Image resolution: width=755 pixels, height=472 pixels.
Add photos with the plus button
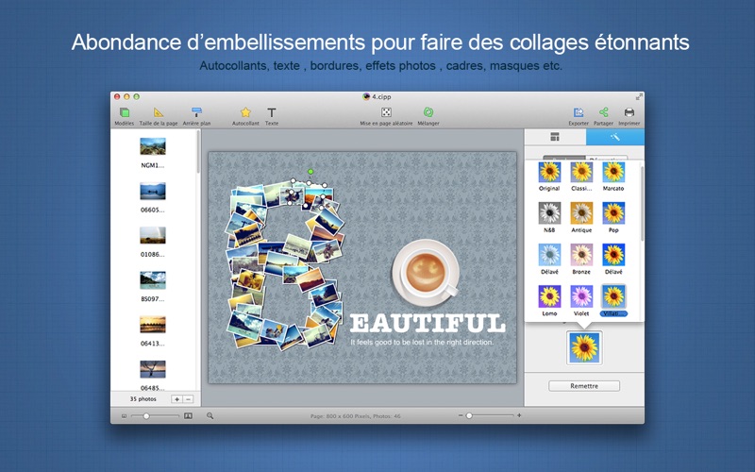tap(176, 399)
